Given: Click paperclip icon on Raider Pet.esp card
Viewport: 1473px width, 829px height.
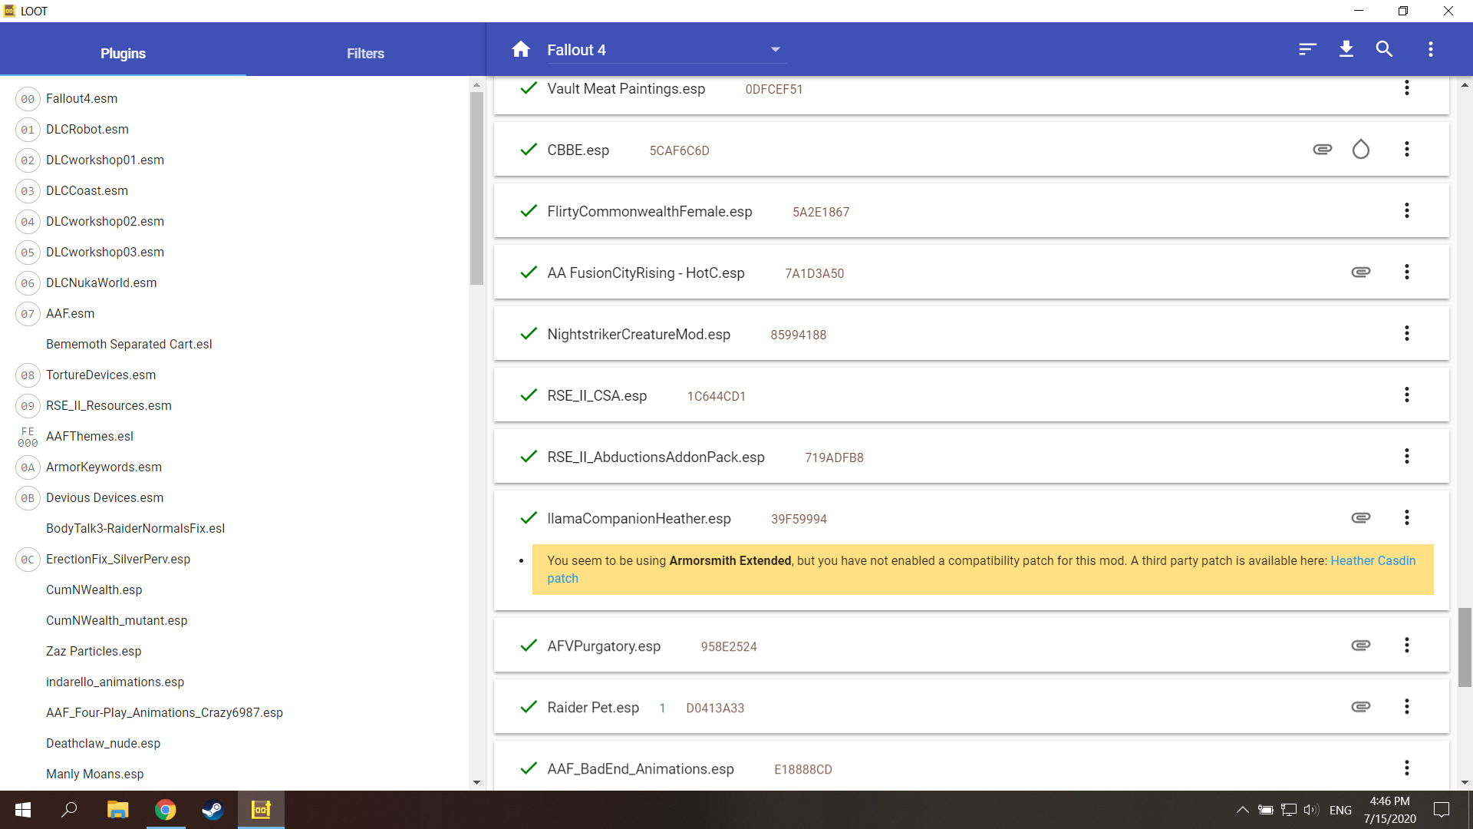Looking at the screenshot, I should 1361,706.
